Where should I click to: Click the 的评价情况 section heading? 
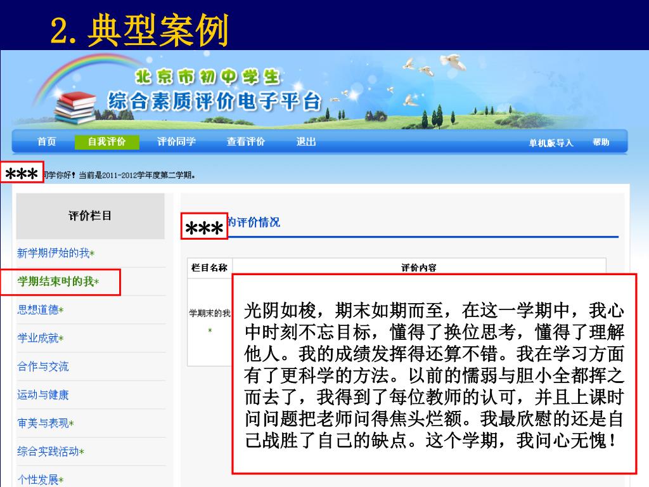(x=254, y=223)
